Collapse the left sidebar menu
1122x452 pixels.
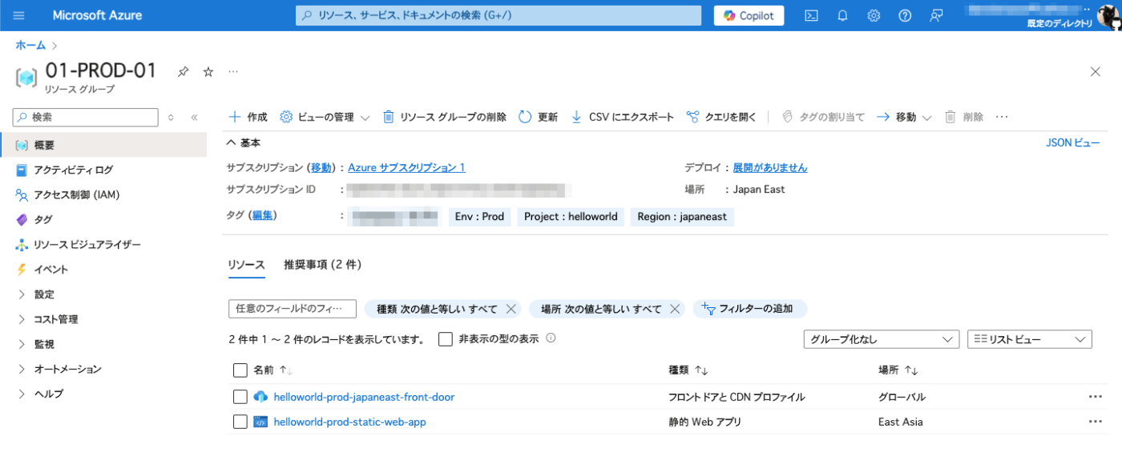(194, 117)
